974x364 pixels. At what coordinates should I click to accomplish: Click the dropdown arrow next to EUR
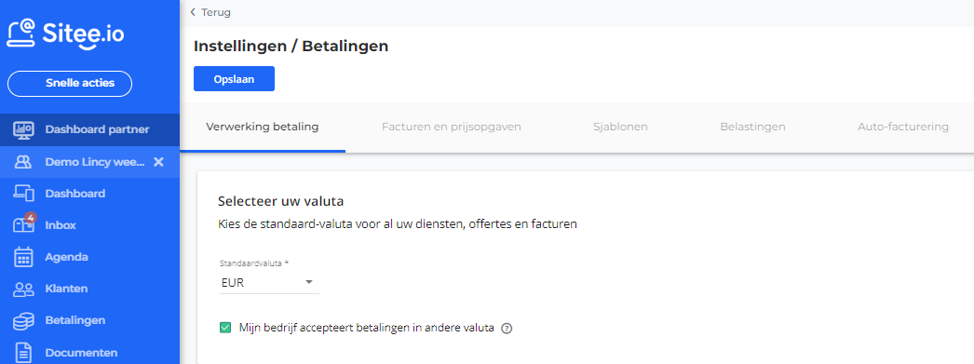click(309, 283)
